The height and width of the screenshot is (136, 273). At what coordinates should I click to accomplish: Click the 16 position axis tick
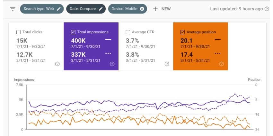257,115
